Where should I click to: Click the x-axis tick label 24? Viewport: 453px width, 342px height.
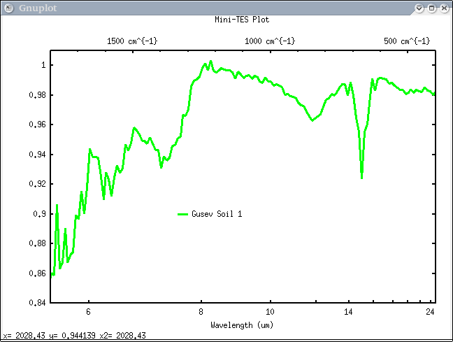click(x=430, y=312)
